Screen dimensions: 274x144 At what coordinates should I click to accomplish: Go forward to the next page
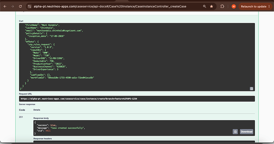(13, 6)
